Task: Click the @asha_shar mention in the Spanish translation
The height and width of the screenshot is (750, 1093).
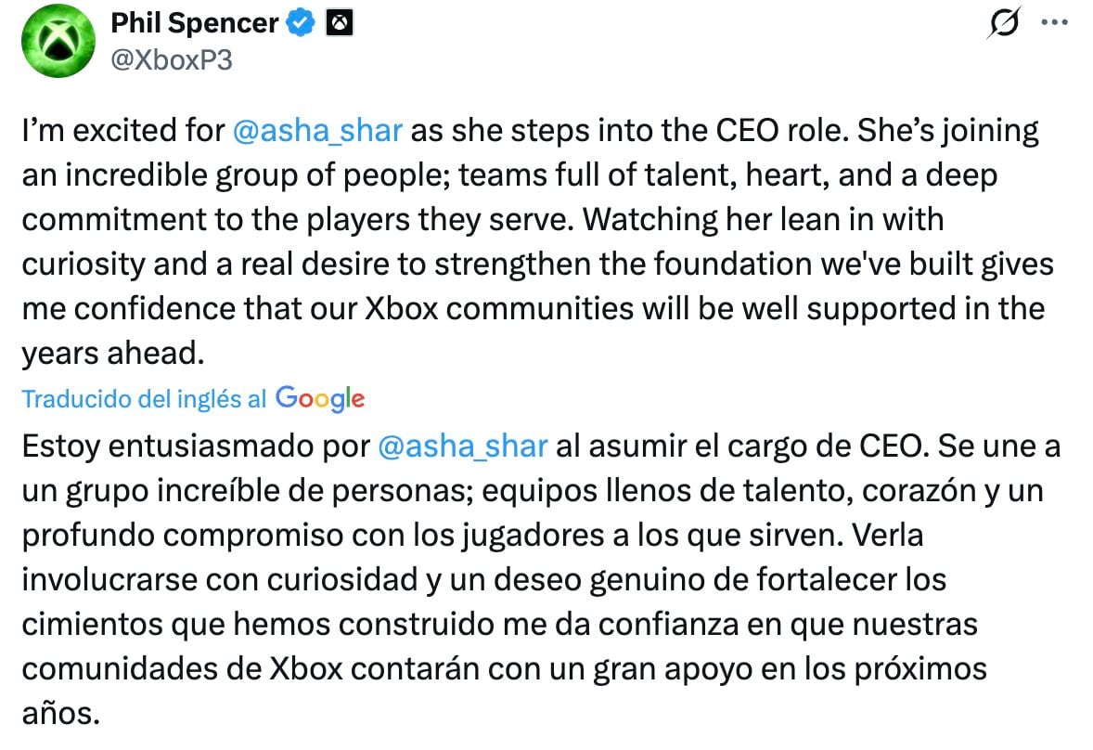Action: click(x=462, y=446)
